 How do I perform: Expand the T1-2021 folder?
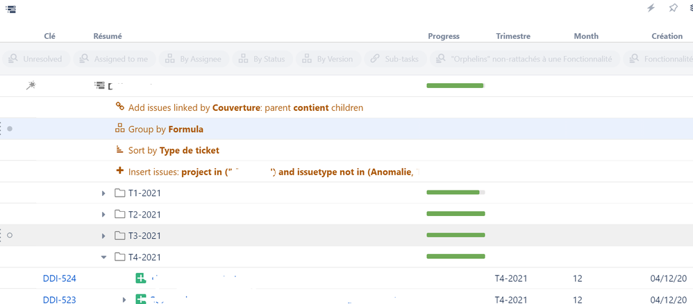[103, 193]
